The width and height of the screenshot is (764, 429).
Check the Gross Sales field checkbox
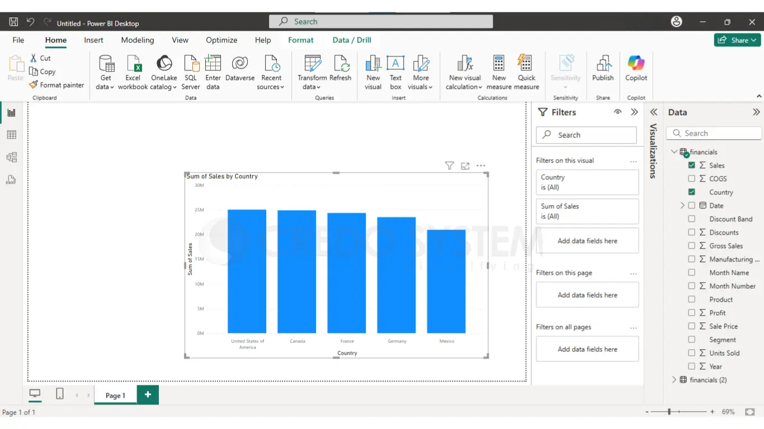[692, 246]
